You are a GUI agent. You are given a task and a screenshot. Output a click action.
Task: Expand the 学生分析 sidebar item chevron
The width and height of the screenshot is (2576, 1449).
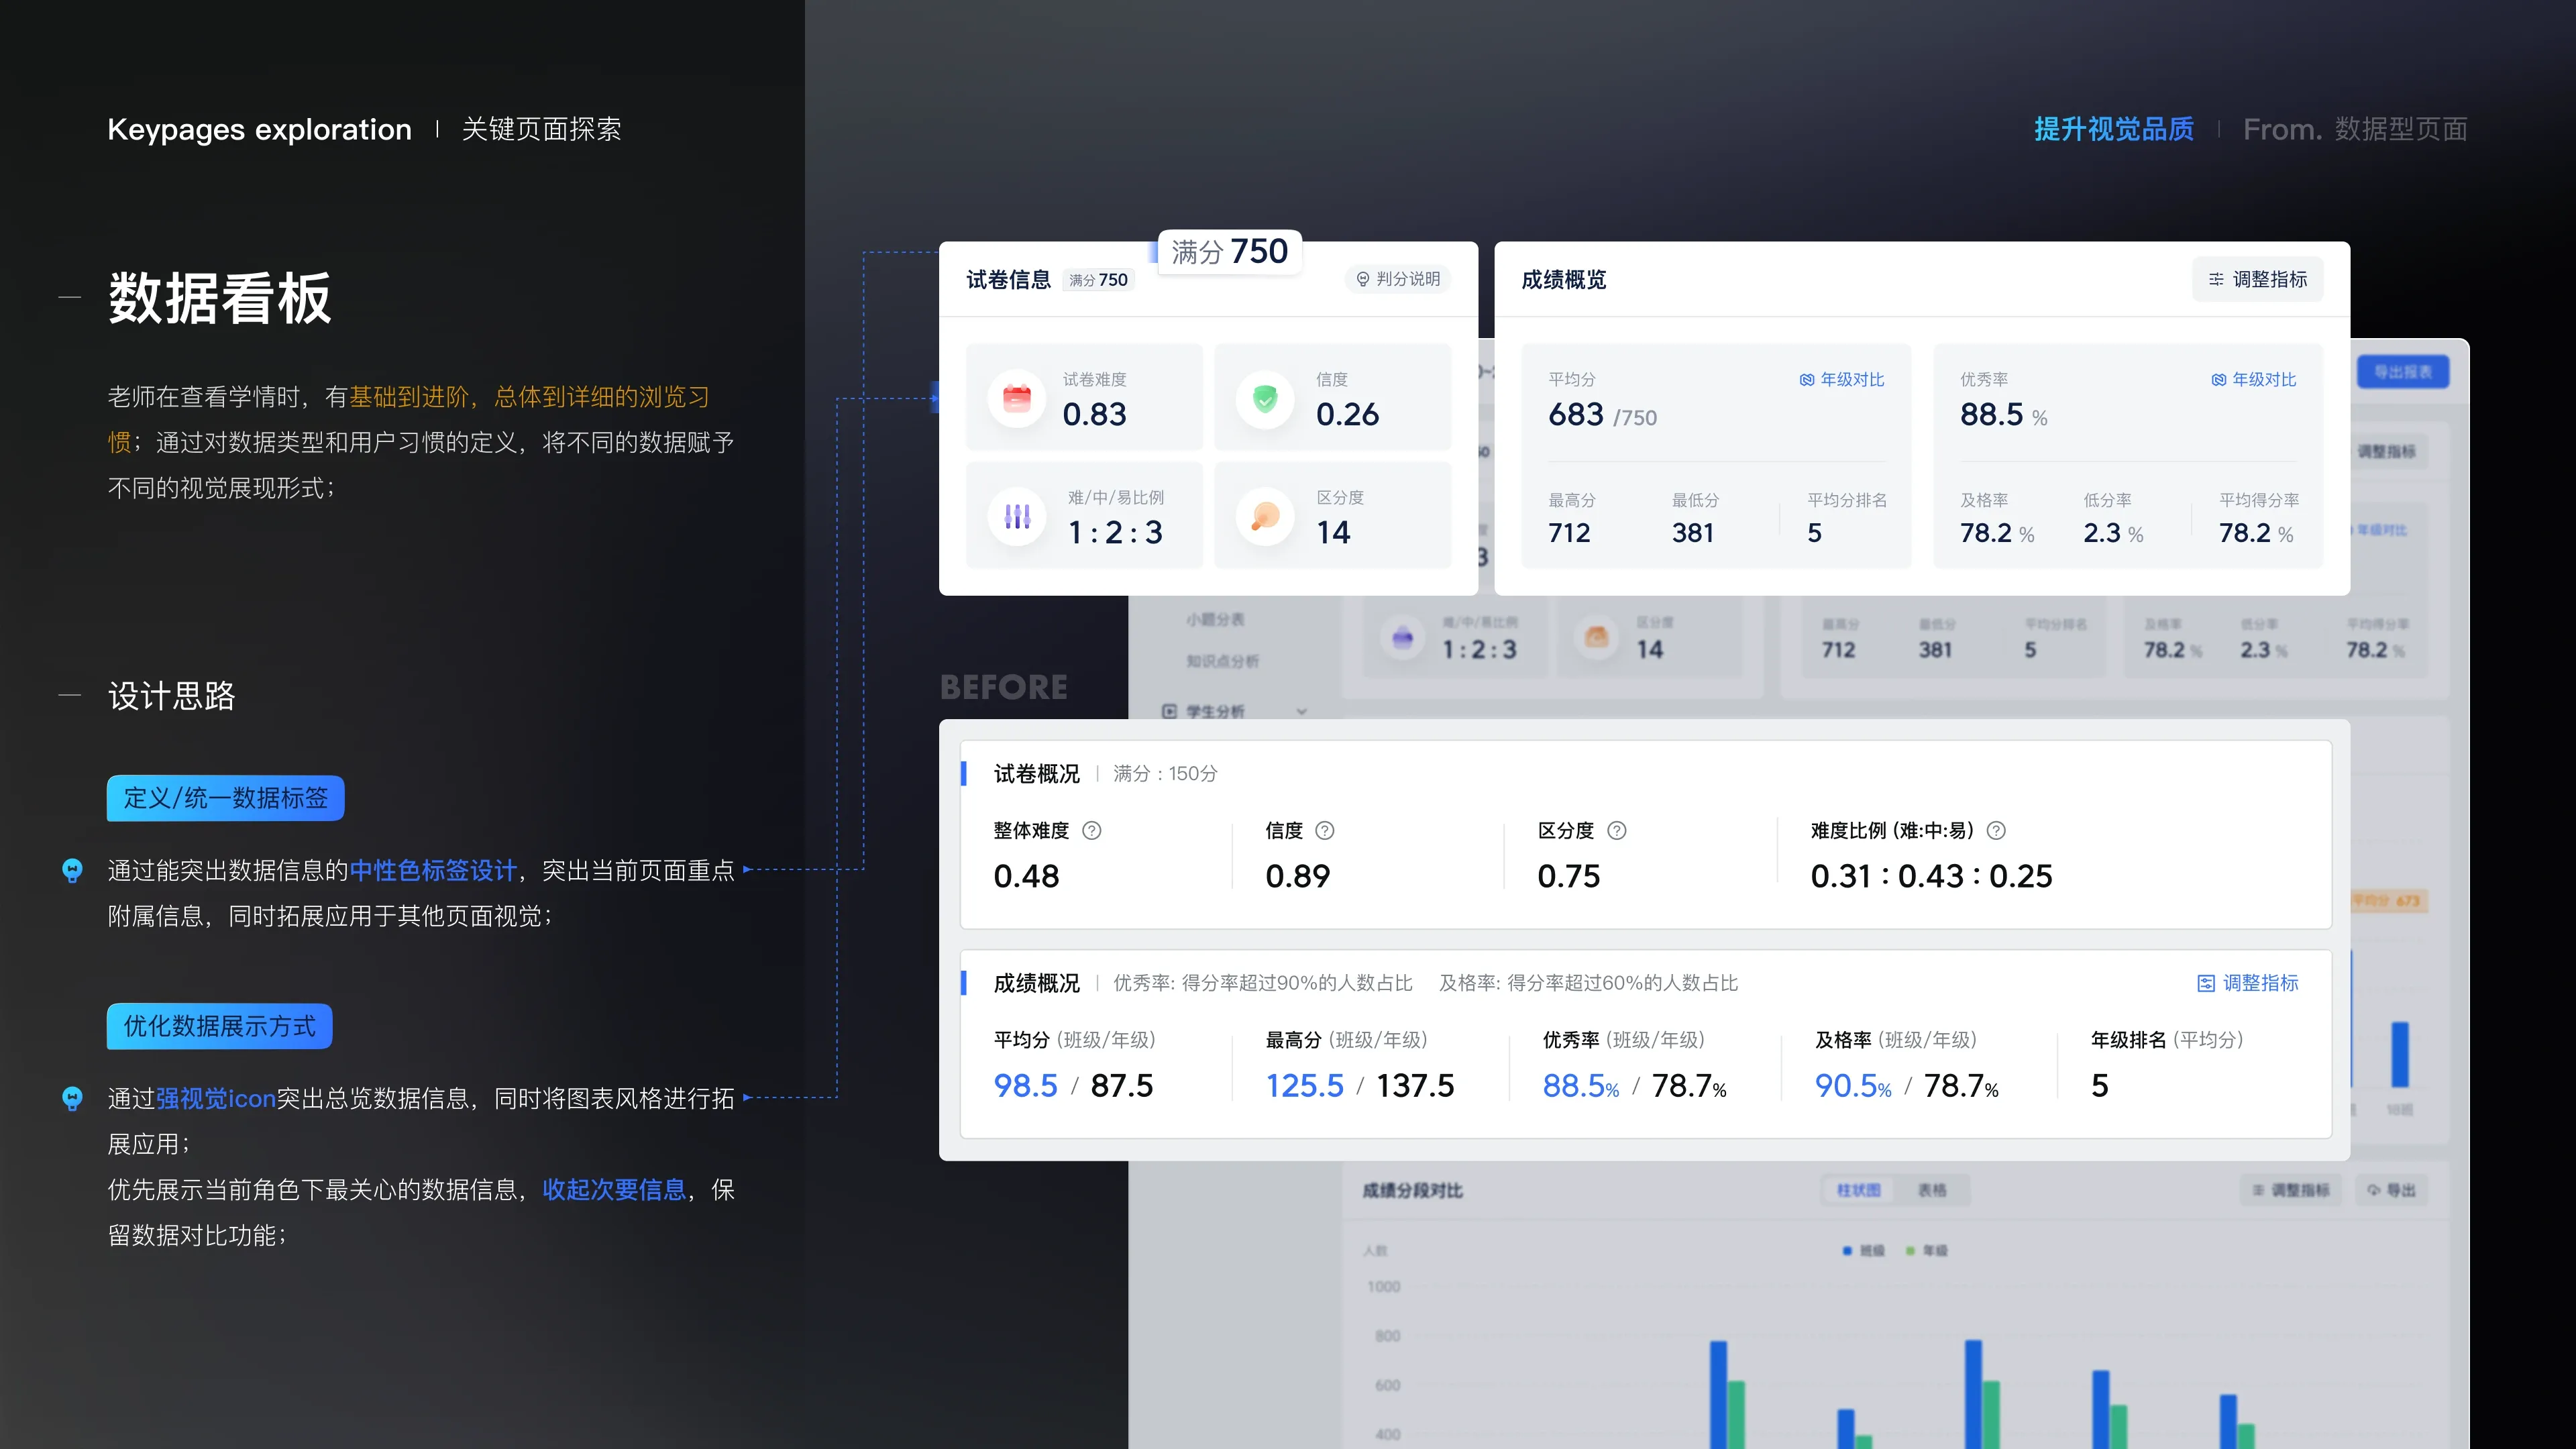(x=1302, y=712)
